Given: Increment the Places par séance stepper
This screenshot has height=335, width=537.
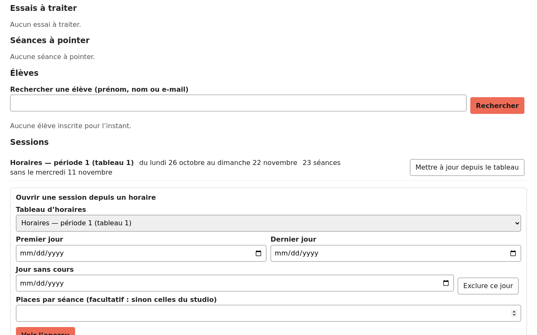Looking at the screenshot, I should coord(514,311).
